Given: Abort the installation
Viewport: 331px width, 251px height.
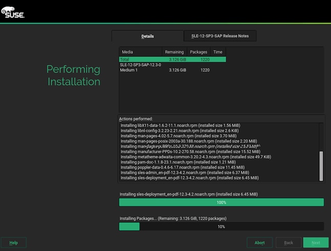Looking at the screenshot, I should pos(260,242).
